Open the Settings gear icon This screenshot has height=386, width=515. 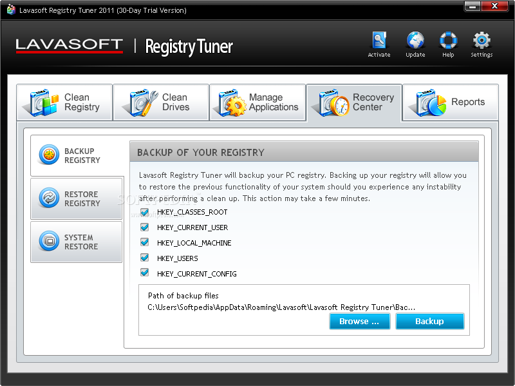pyautogui.click(x=482, y=40)
